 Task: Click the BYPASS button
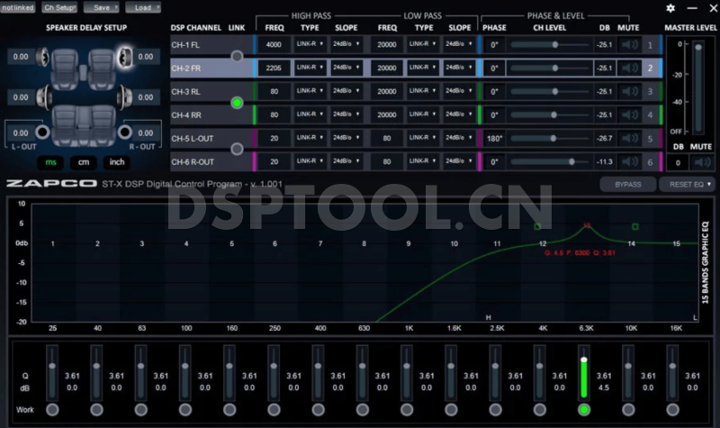pyautogui.click(x=627, y=185)
